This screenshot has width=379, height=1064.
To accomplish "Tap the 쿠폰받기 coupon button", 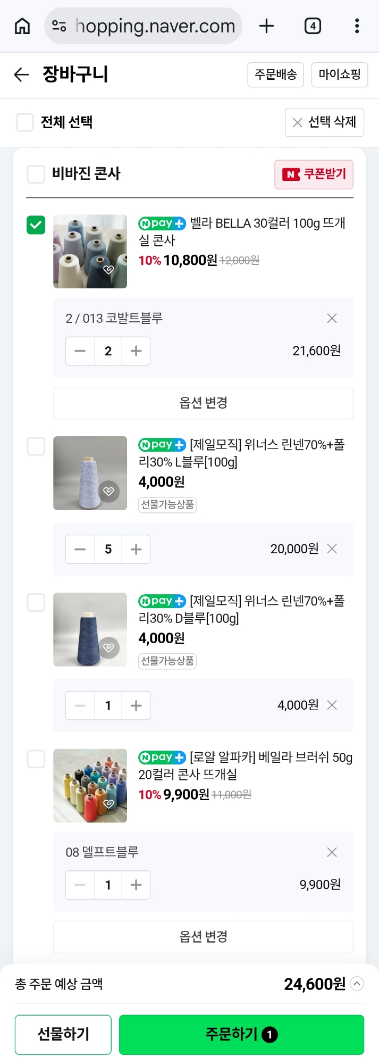I will pos(314,174).
